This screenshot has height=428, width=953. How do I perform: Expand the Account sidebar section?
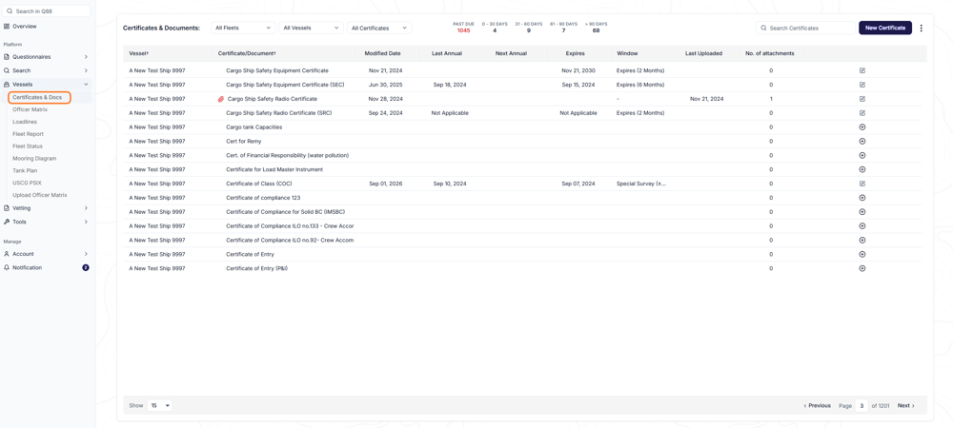coord(46,253)
